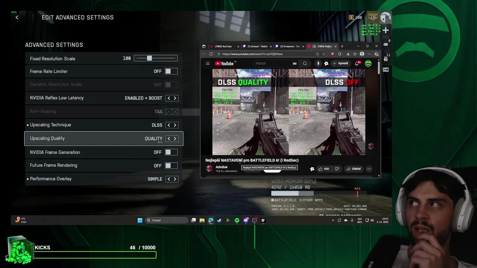Open Steam from the taskbar

[x=219, y=220]
